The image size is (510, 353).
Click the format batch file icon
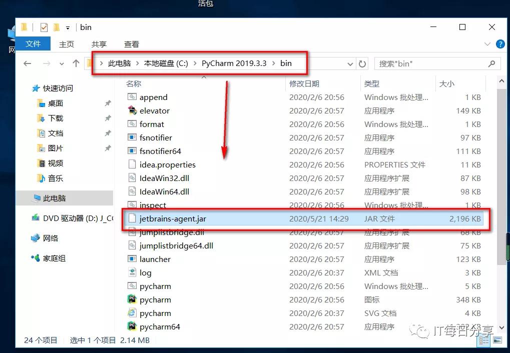[x=132, y=124]
